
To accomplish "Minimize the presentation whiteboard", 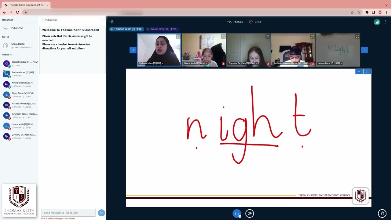I will pyautogui.click(x=359, y=71).
